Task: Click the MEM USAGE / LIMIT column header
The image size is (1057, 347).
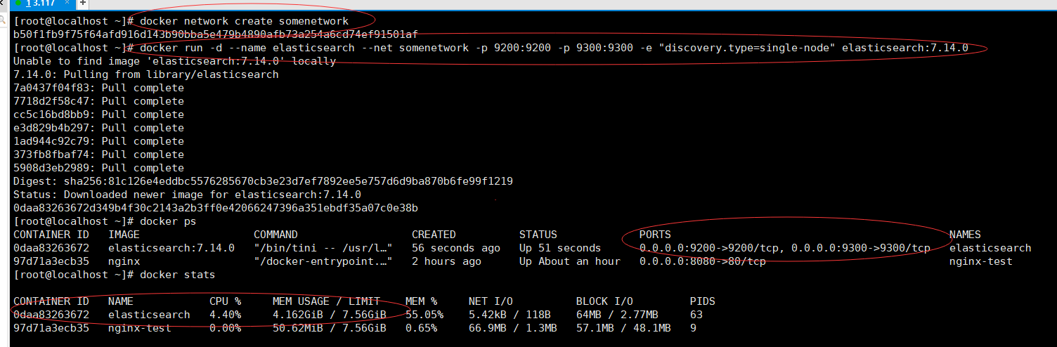Action: (326, 301)
